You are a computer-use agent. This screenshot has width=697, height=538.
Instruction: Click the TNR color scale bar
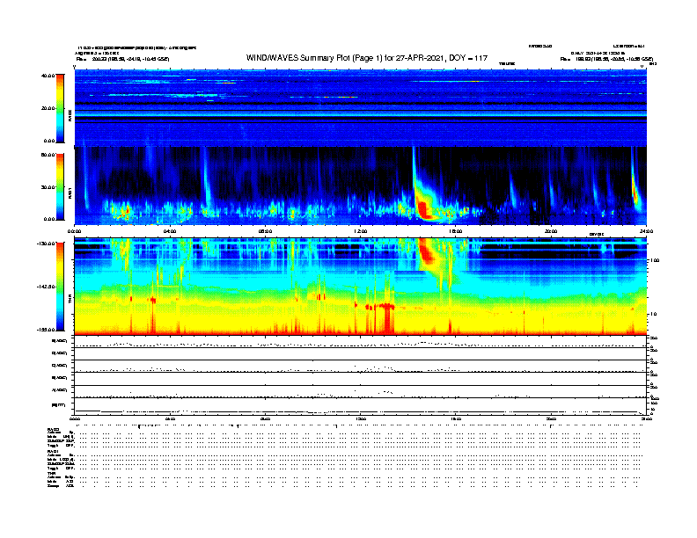pos(60,287)
